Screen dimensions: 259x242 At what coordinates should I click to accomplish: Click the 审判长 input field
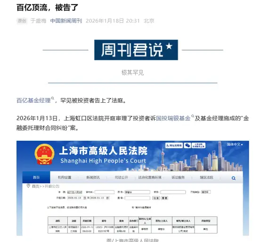pos(105,192)
